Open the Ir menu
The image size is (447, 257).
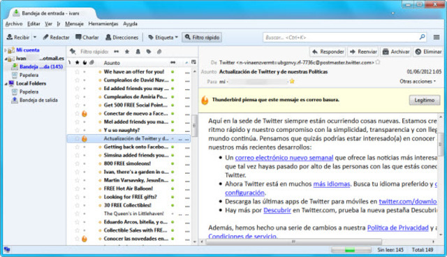(59, 24)
